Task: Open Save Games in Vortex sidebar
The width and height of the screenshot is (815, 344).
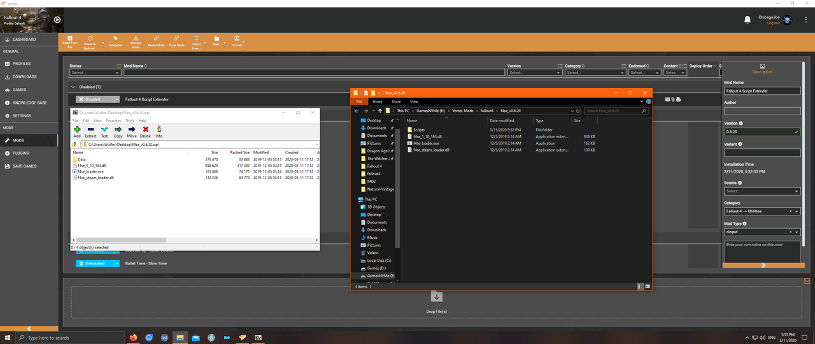Action: coord(29,166)
